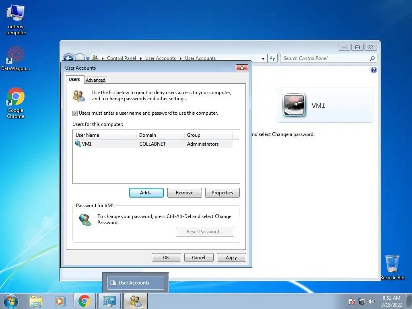The image size is (412, 309).
Task: Open the Action Center flag in the tray
Action: click(x=352, y=301)
